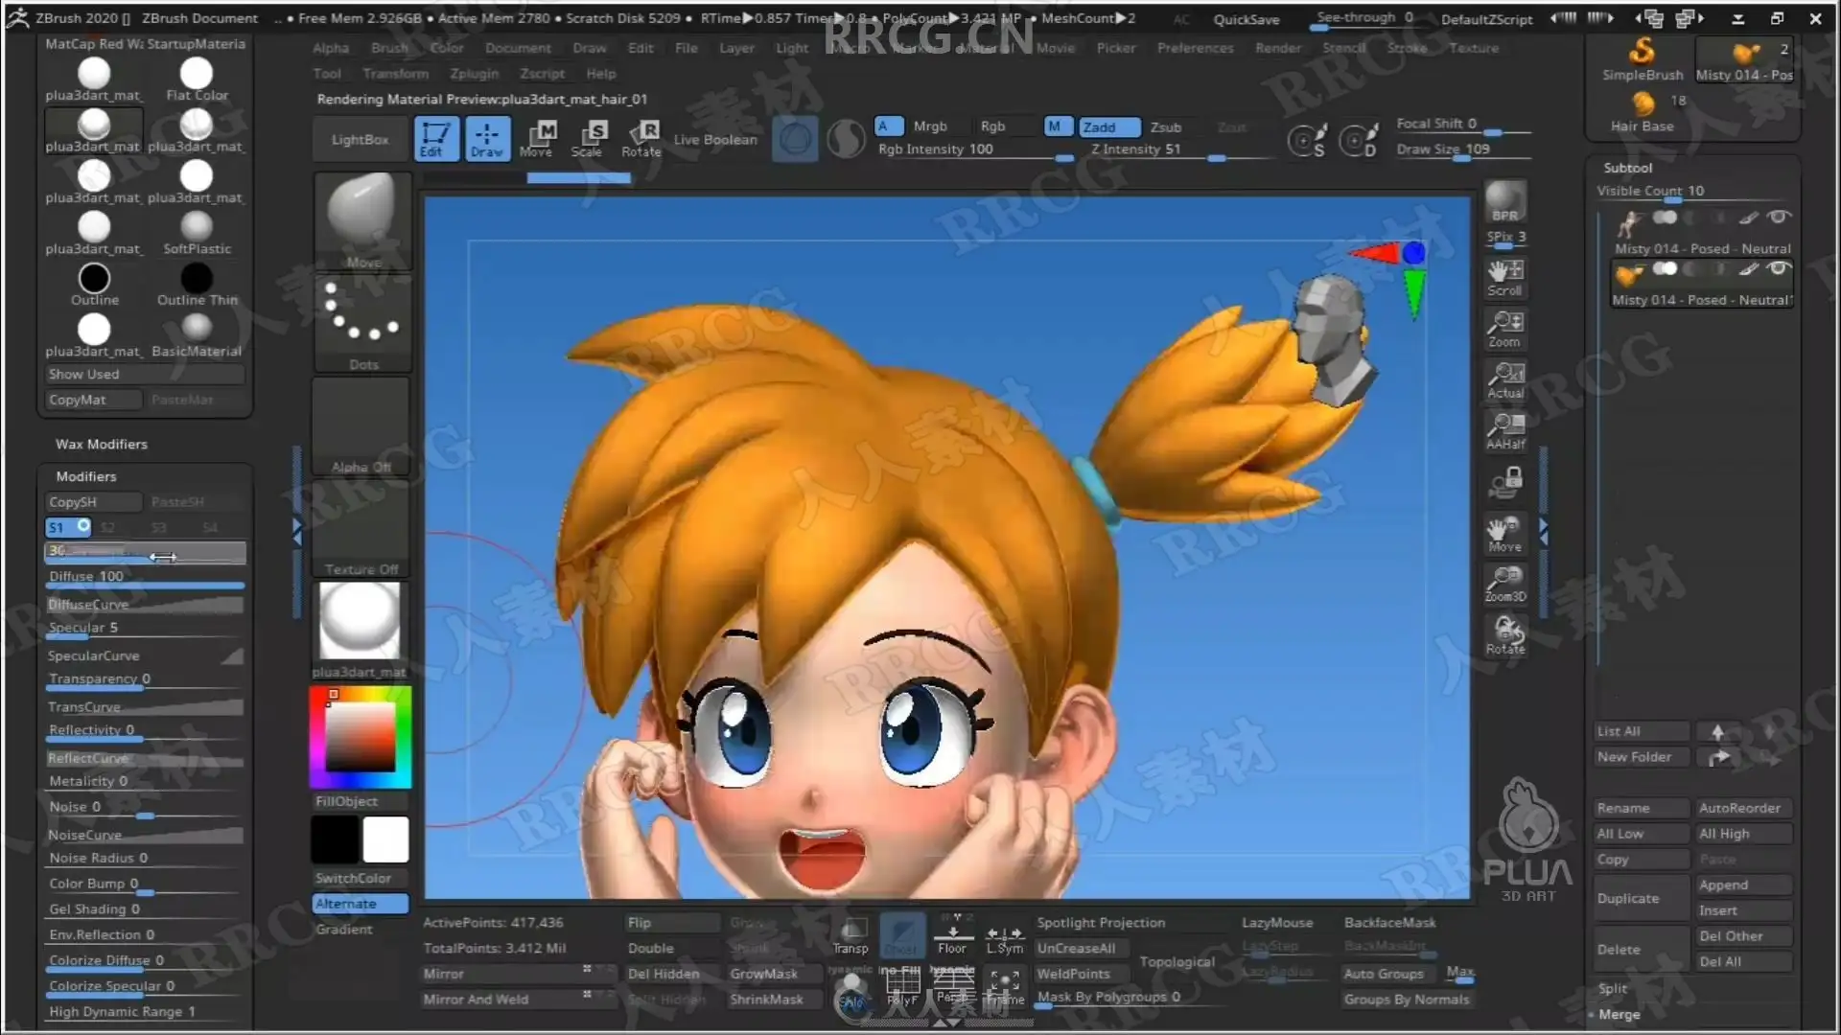Adjust the Rgb Intensity slider

973,150
